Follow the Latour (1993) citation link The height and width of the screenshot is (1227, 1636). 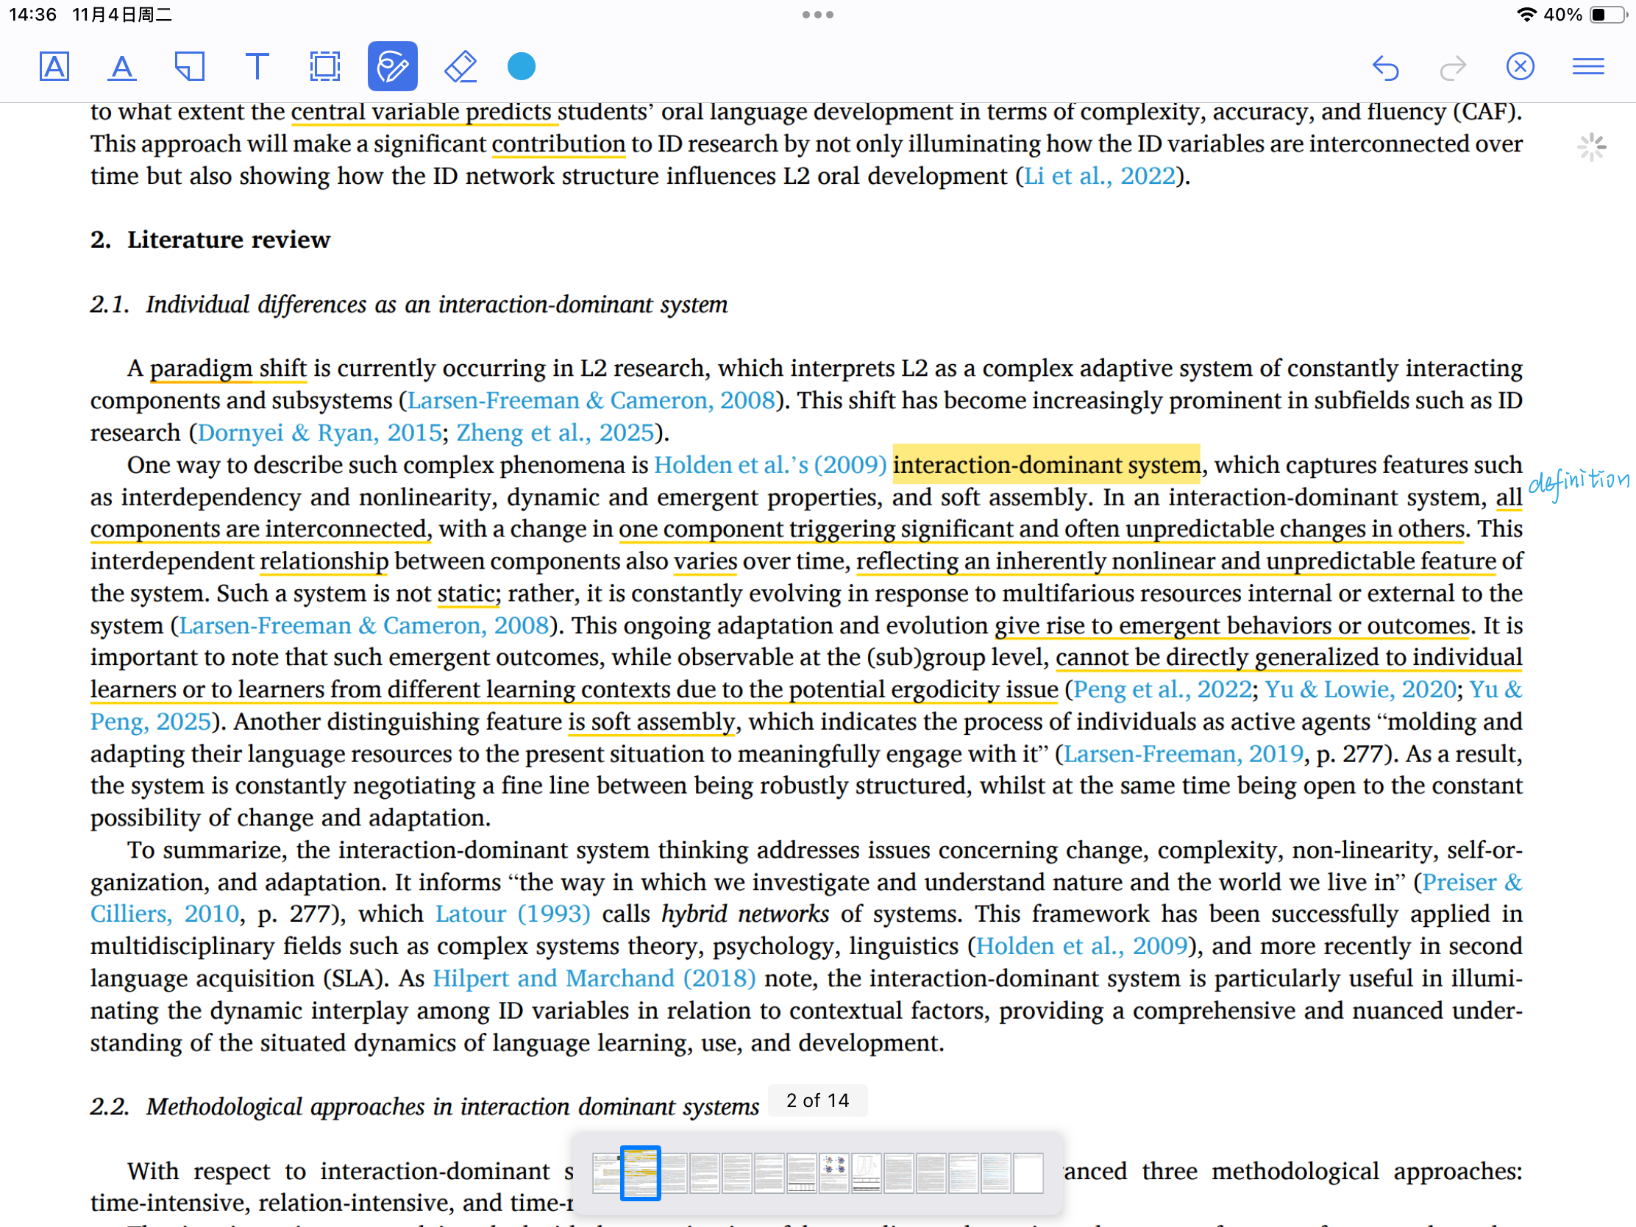[x=513, y=914]
